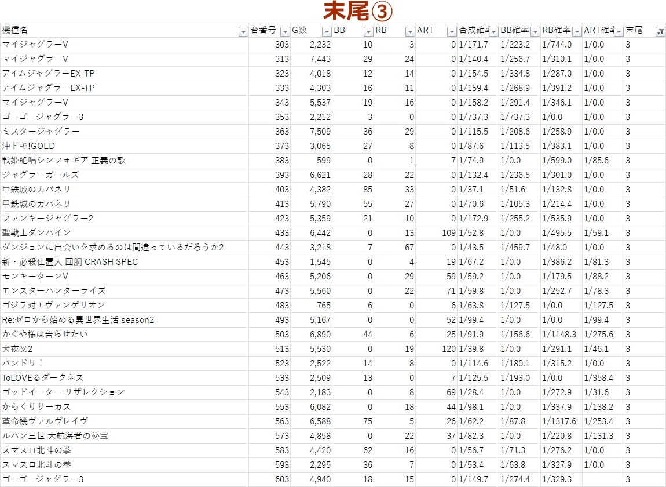Select the cell 革命機ヴァルヴレイヴ
The width and height of the screenshot is (666, 487).
[125, 421]
